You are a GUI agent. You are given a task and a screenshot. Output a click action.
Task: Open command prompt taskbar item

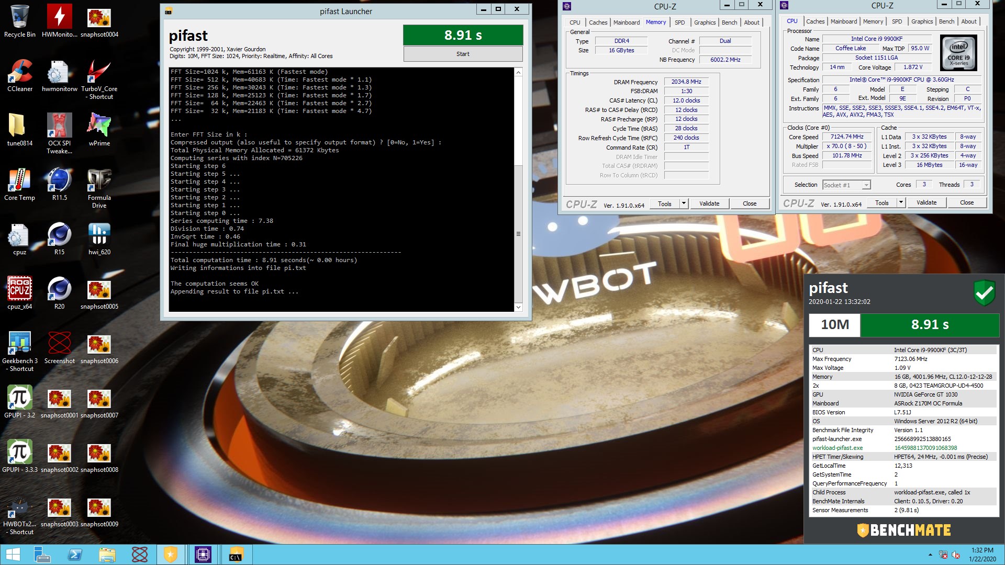[x=236, y=555]
